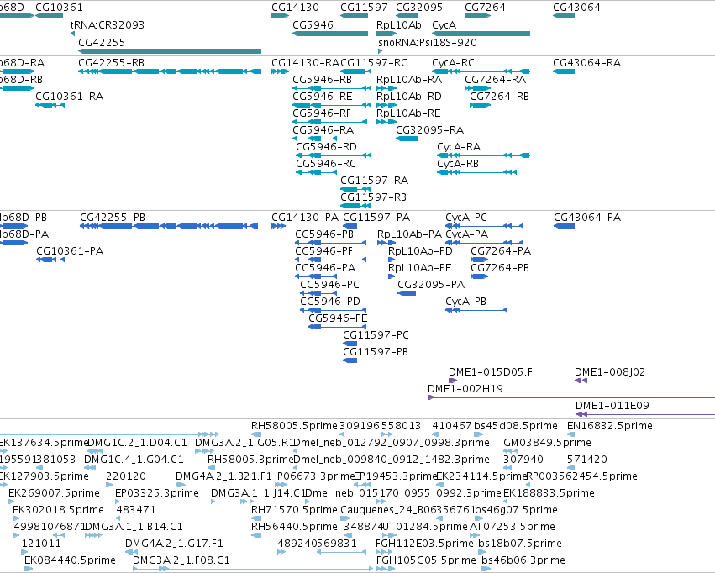The image size is (715, 573).
Task: Click protein CG11597-PC
Action: 376,335
